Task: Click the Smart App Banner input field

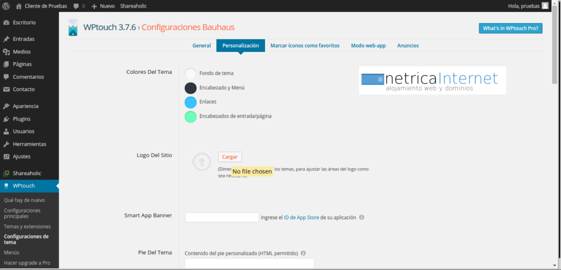Action: click(x=222, y=217)
